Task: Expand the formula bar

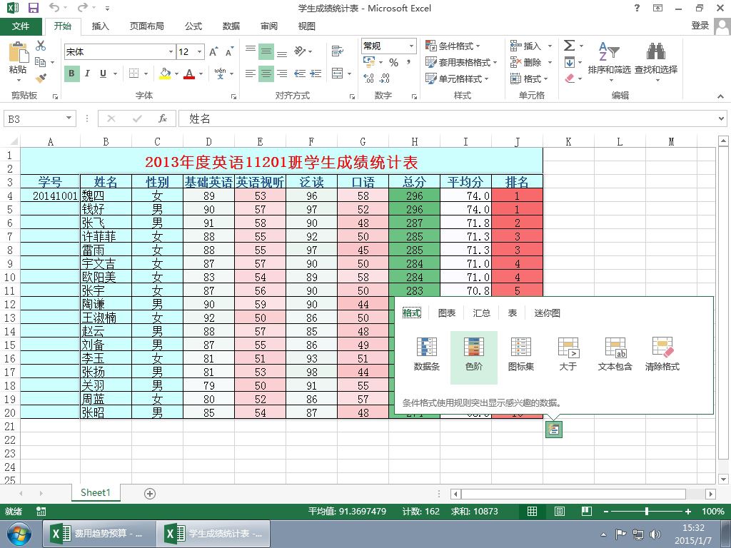Action: point(721,119)
